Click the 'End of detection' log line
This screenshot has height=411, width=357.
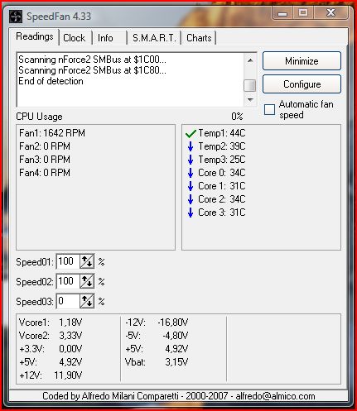[x=51, y=81]
